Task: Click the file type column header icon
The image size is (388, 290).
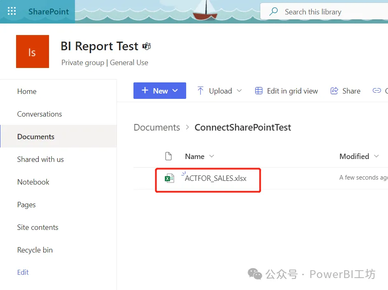Action: tap(168, 156)
